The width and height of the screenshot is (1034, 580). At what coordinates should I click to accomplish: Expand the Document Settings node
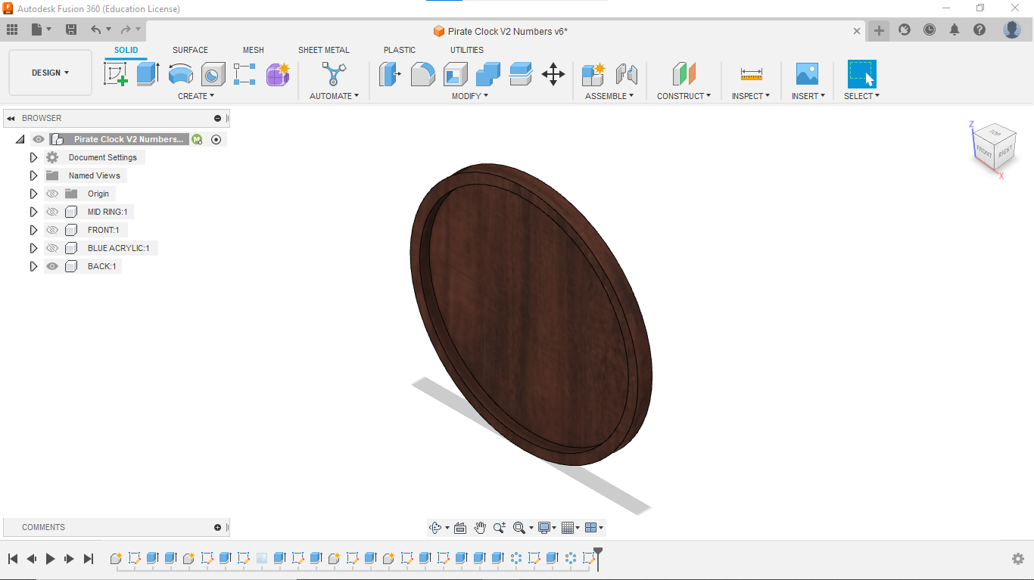point(33,157)
